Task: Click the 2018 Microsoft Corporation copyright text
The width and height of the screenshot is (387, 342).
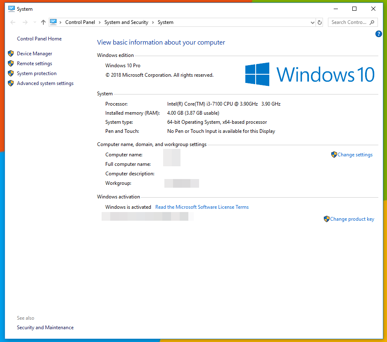Action: 159,75
